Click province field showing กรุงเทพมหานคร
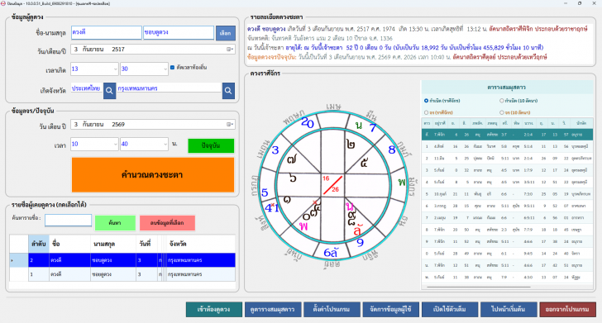This screenshot has width=602, height=323. pos(170,88)
